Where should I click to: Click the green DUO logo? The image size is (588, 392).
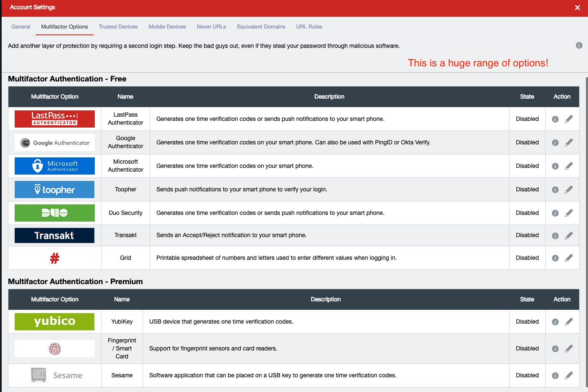coord(55,213)
